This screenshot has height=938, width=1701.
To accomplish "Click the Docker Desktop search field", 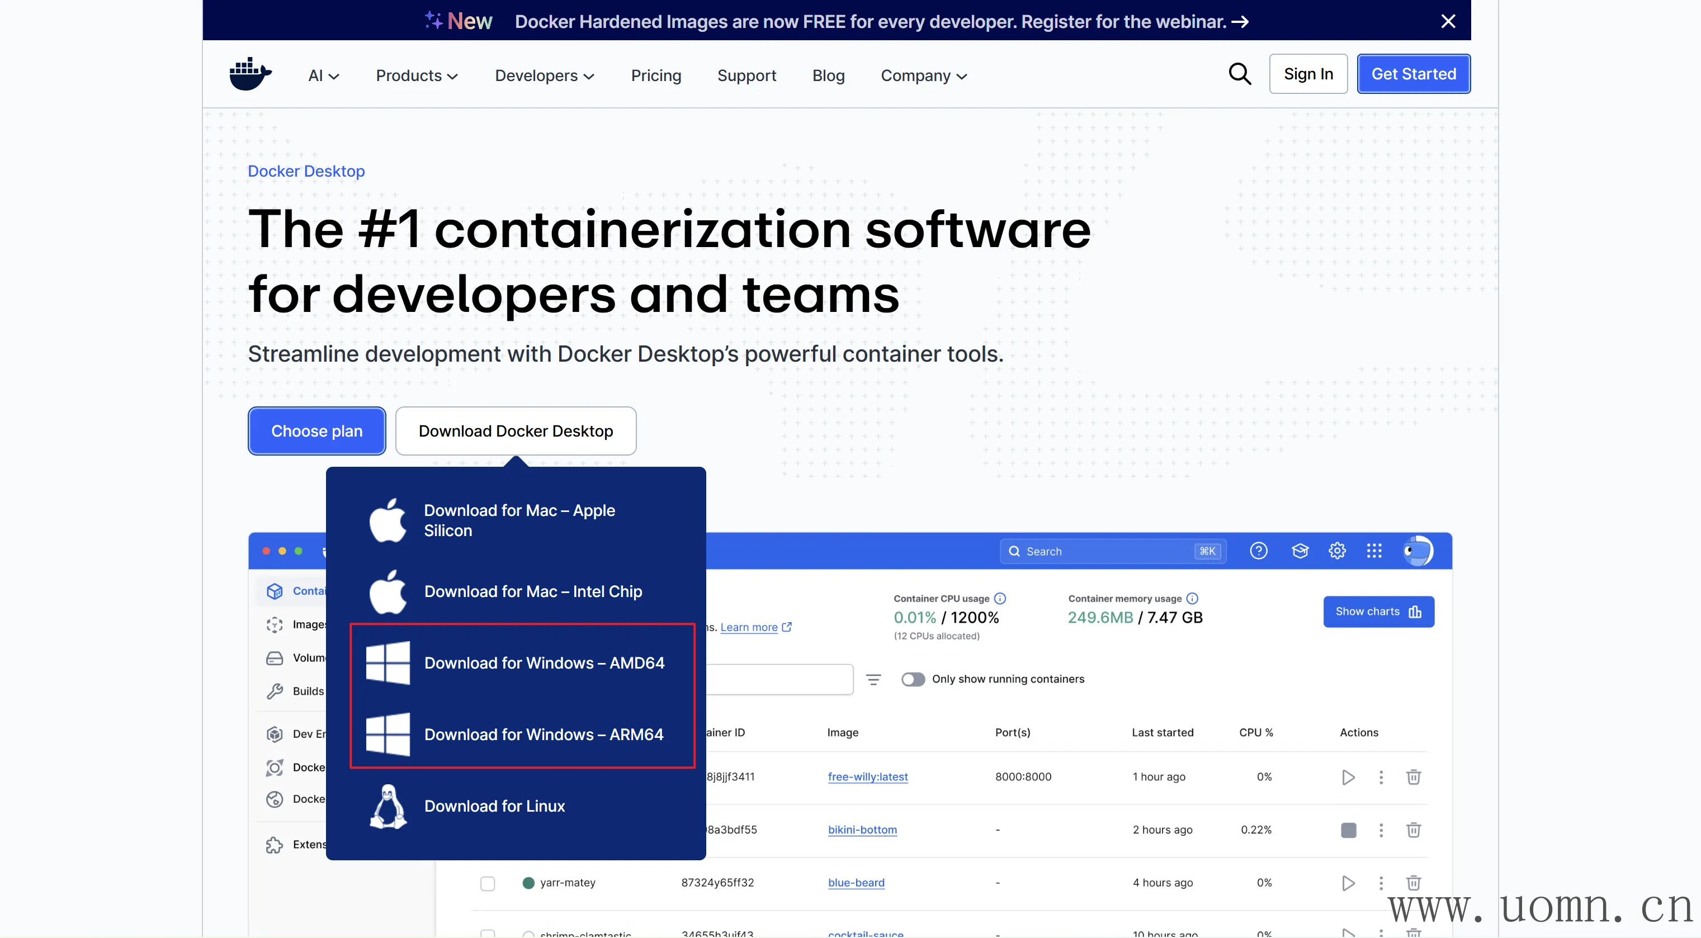I will point(1112,551).
